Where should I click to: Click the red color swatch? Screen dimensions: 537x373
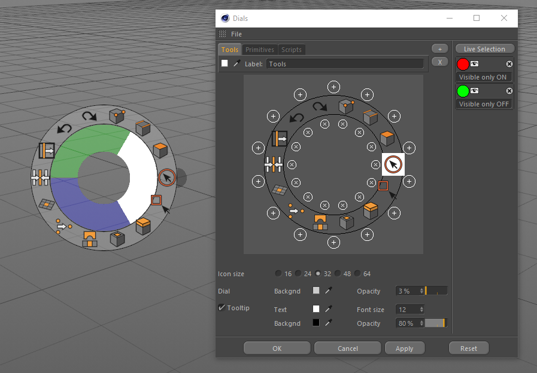click(463, 64)
